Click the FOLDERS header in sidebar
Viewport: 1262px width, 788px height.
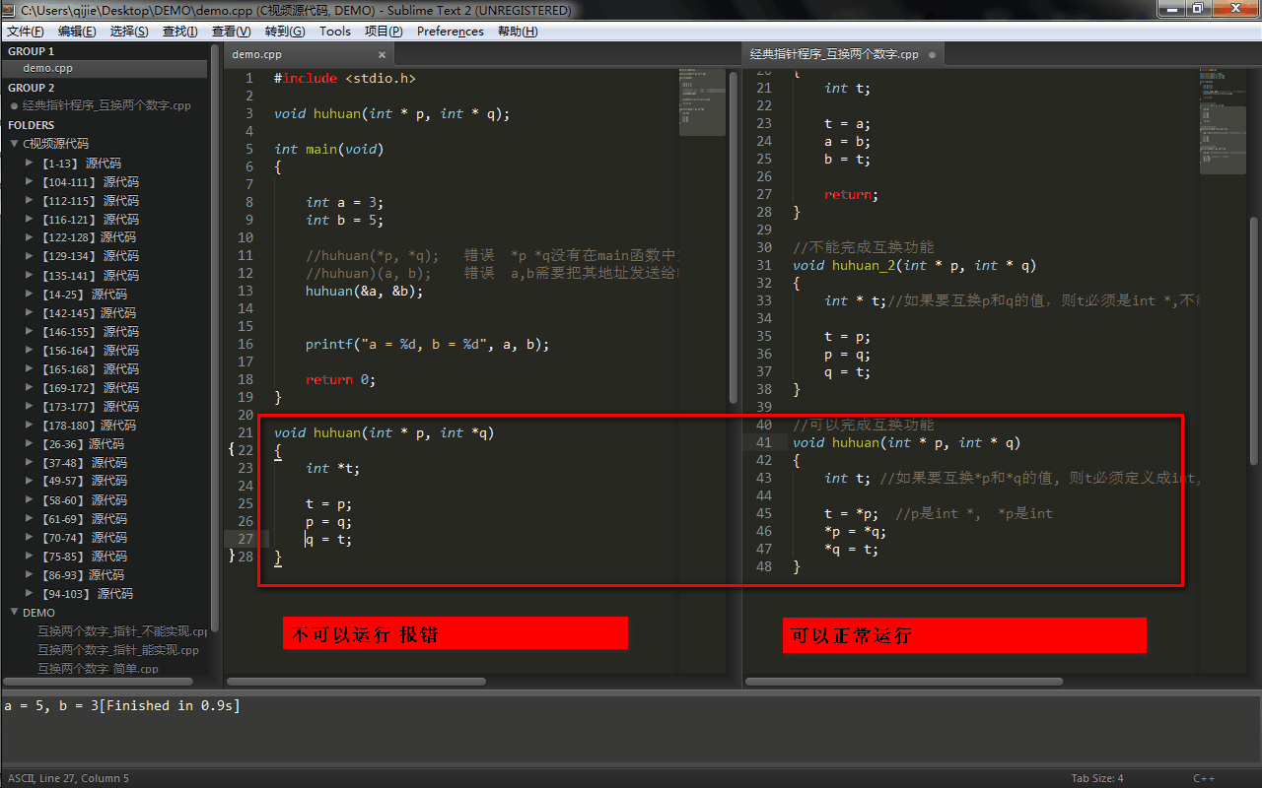pos(32,125)
